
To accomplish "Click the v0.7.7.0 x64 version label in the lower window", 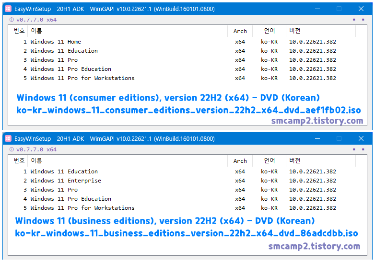I will [x=36, y=149].
